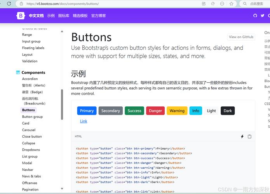Click the btn-dark code line
This screenshot has width=270, height=194.
coord(125,182)
